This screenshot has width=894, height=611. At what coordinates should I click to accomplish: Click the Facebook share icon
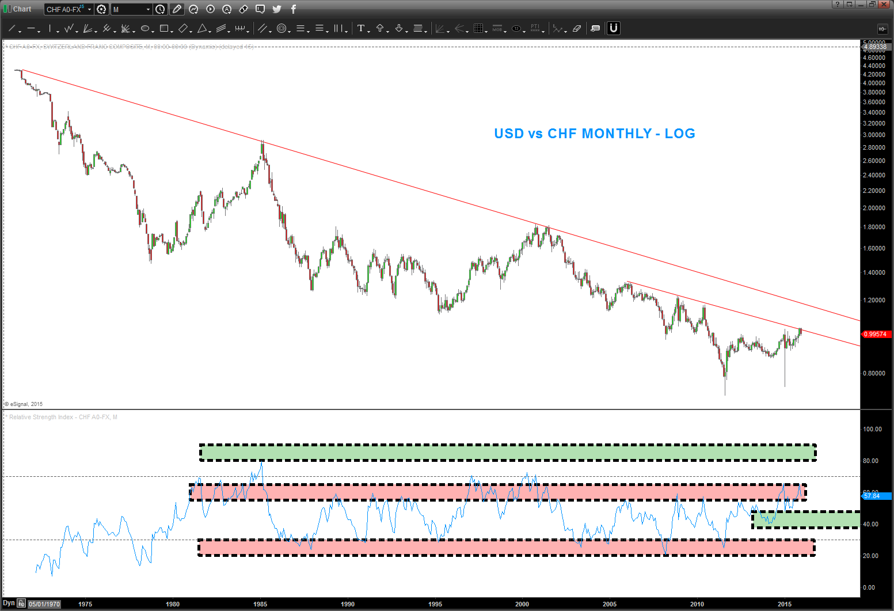point(293,9)
